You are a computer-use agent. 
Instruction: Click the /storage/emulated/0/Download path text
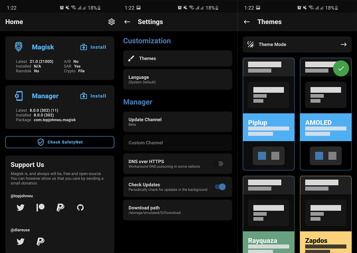click(x=155, y=213)
